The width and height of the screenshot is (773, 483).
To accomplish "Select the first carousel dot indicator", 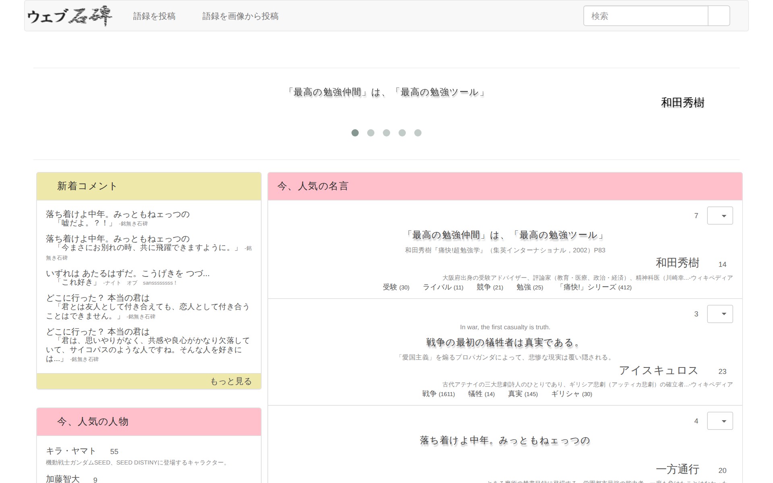I will point(355,133).
